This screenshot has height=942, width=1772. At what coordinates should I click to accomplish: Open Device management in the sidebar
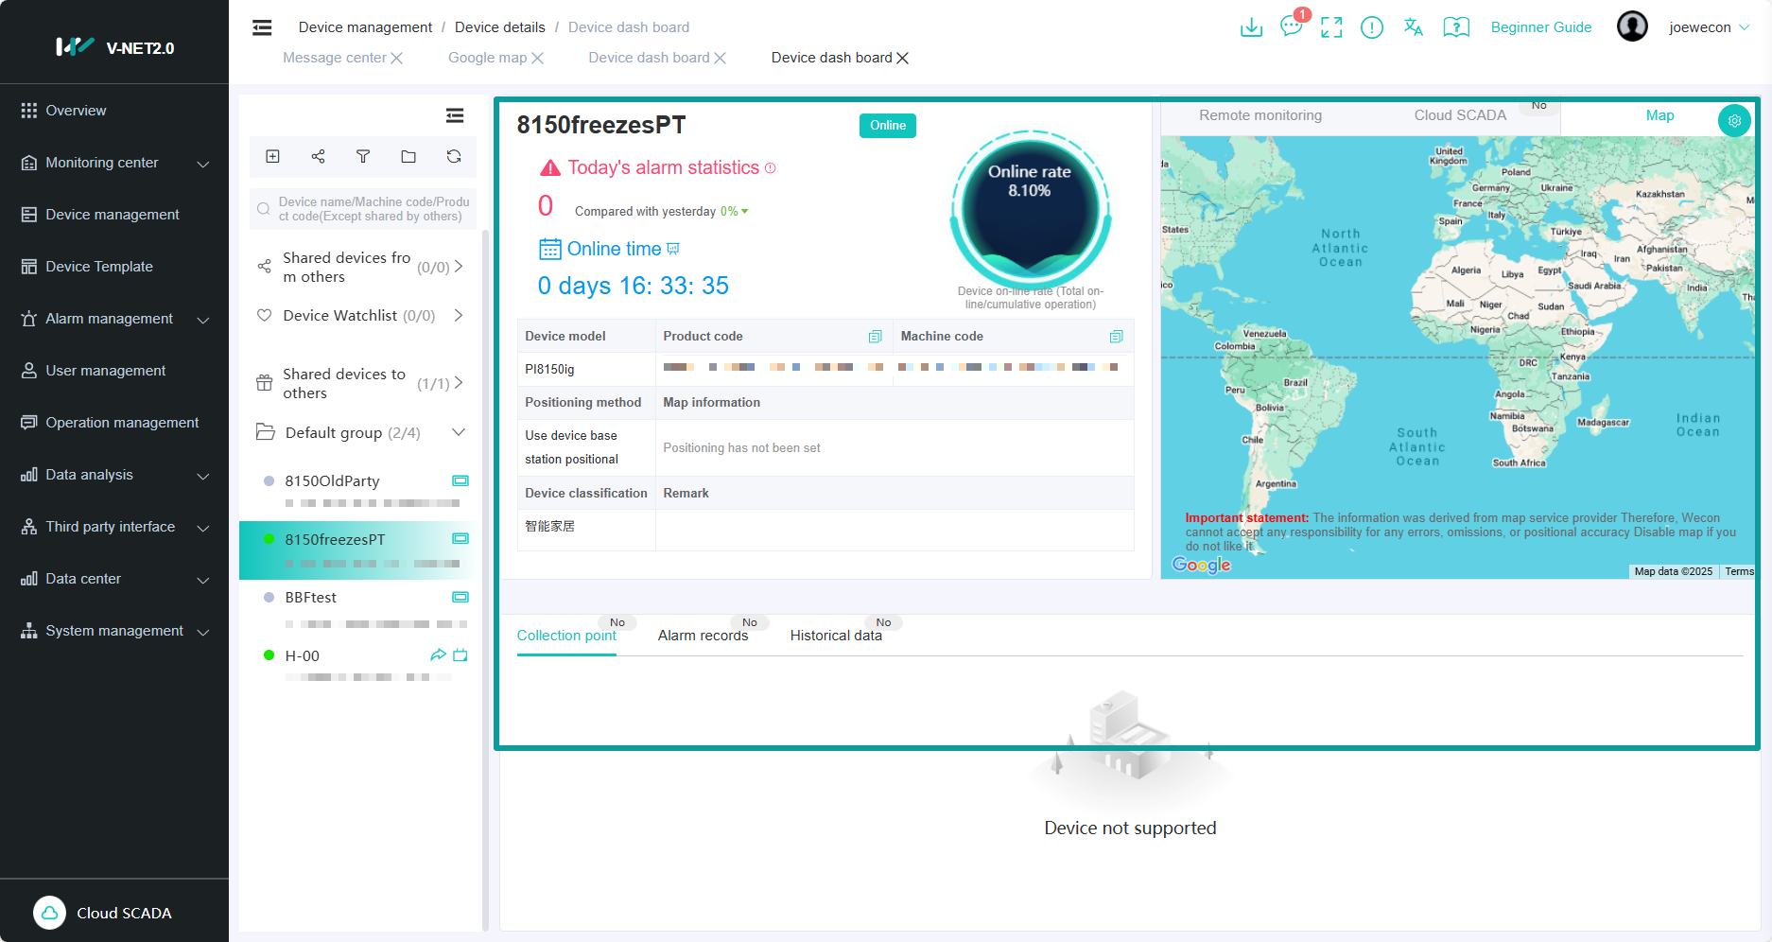114,215
